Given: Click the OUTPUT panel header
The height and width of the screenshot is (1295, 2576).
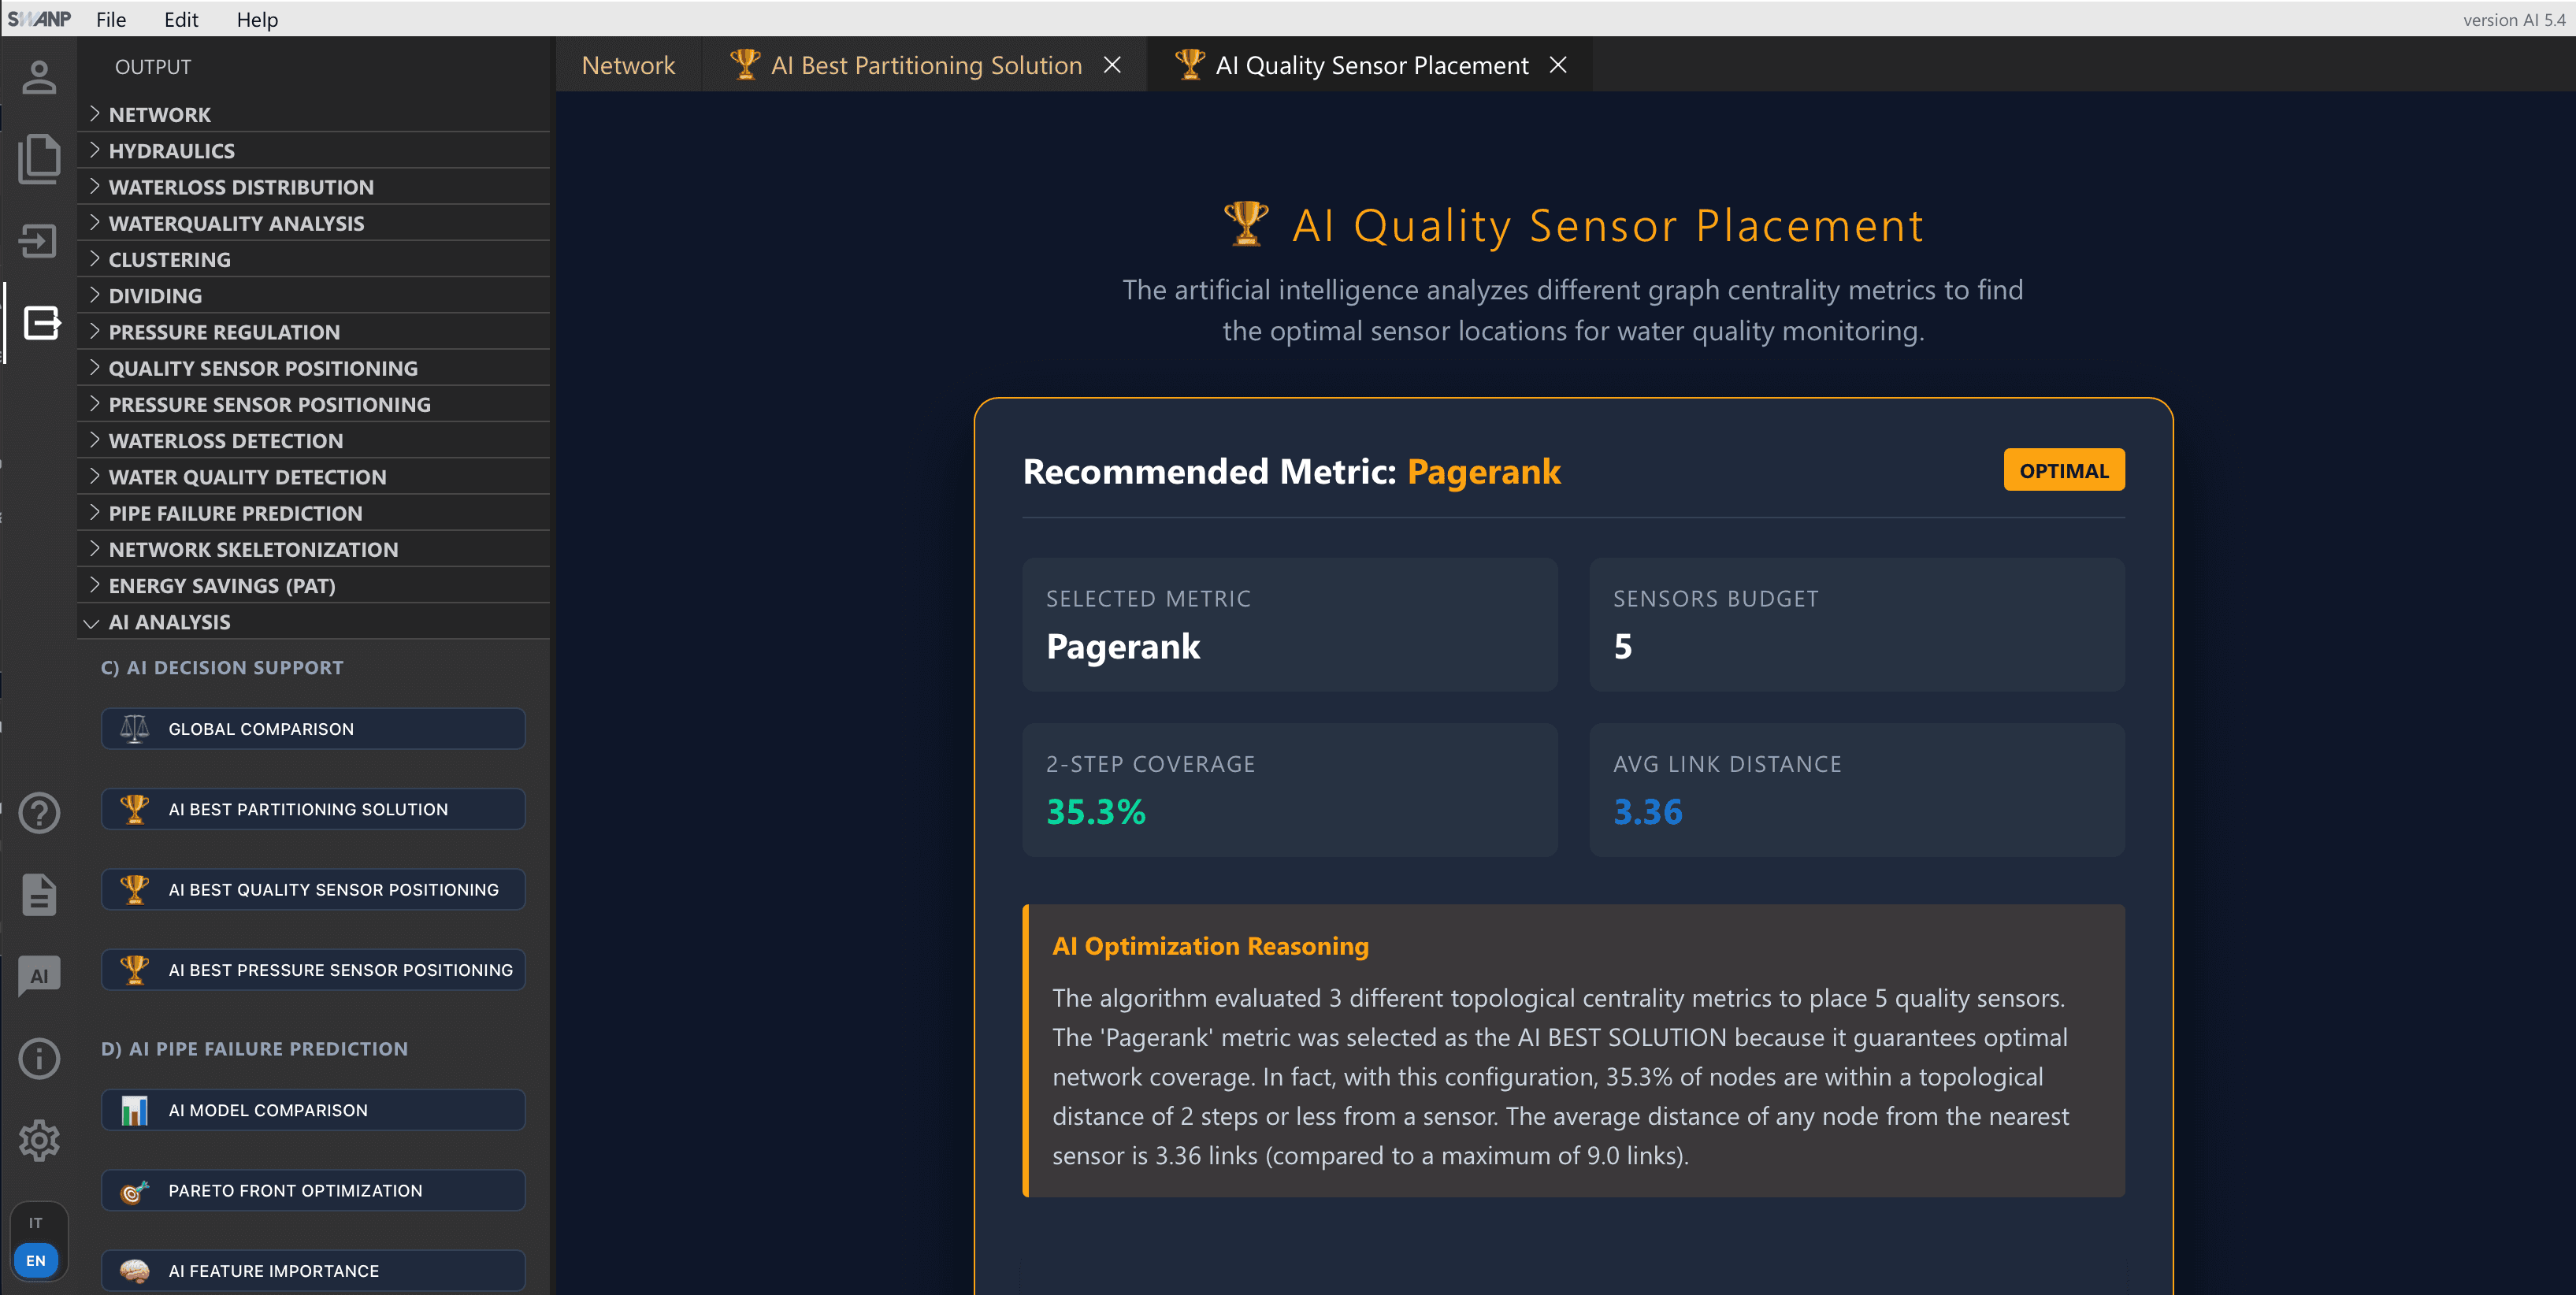Looking at the screenshot, I should 153,67.
